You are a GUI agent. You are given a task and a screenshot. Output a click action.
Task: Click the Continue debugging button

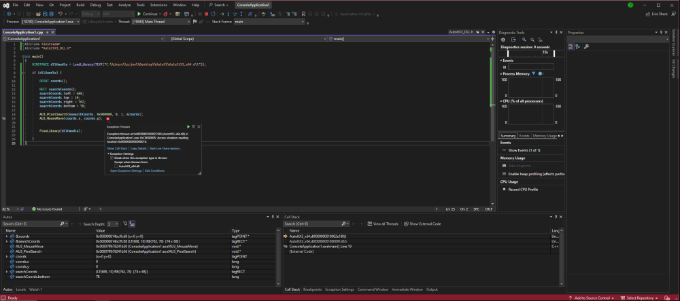click(150, 14)
